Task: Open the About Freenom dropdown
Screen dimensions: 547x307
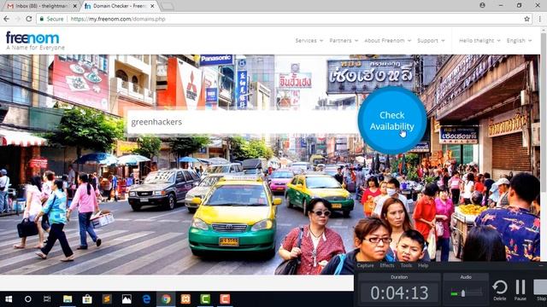Action: pyautogui.click(x=387, y=41)
